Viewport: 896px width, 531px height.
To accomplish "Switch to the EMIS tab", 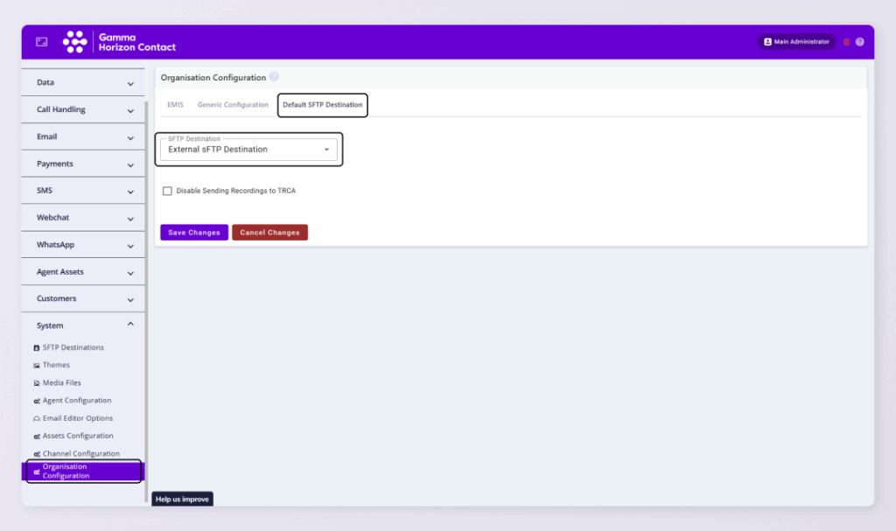I will 175,105.
